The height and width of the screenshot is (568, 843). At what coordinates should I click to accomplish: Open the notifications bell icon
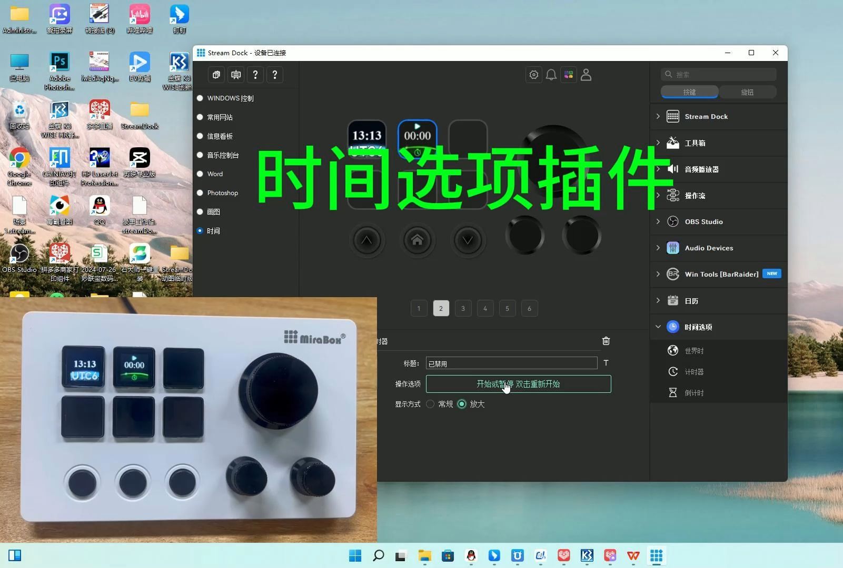(x=551, y=75)
